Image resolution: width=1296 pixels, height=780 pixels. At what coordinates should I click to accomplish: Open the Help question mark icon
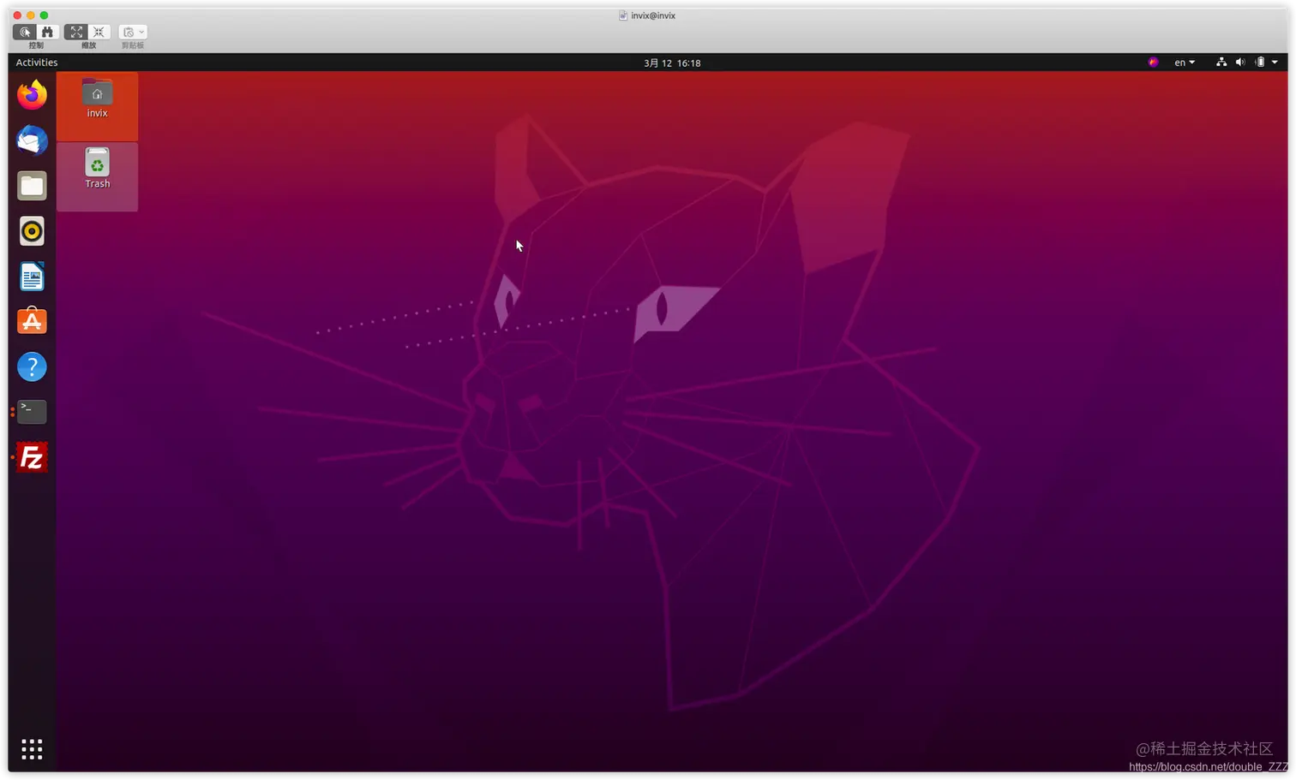coord(32,367)
